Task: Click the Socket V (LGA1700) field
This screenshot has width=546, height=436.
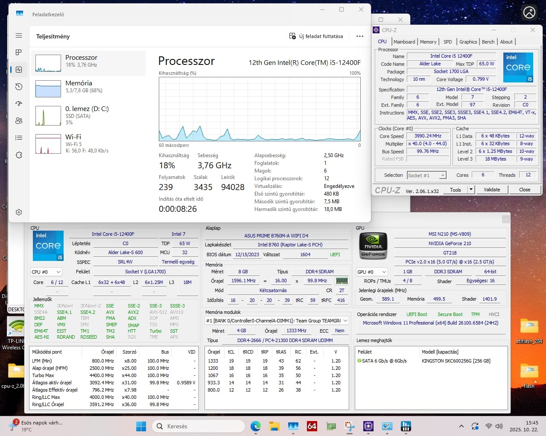Action: (x=145, y=272)
